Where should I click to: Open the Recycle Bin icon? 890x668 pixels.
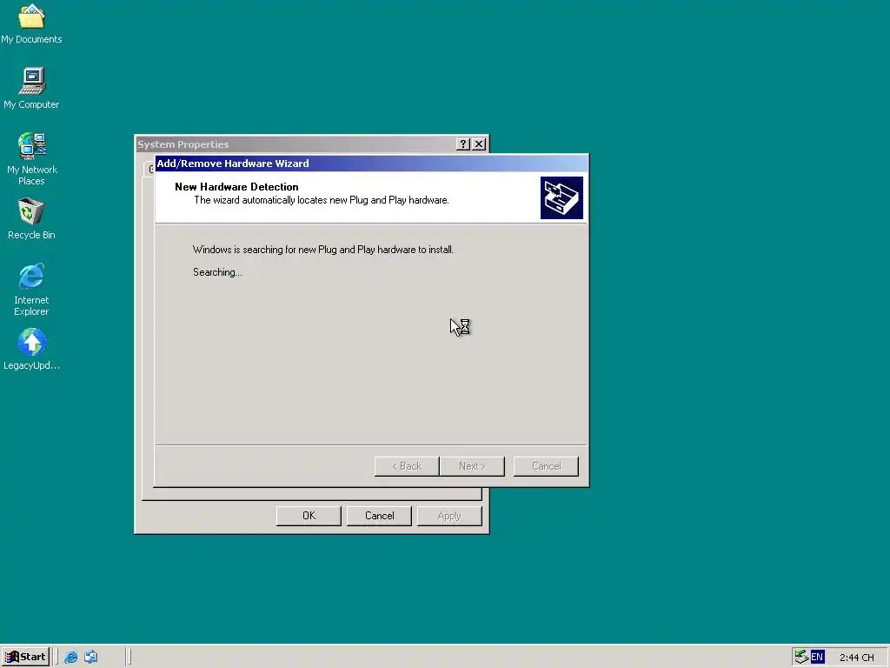[31, 218]
